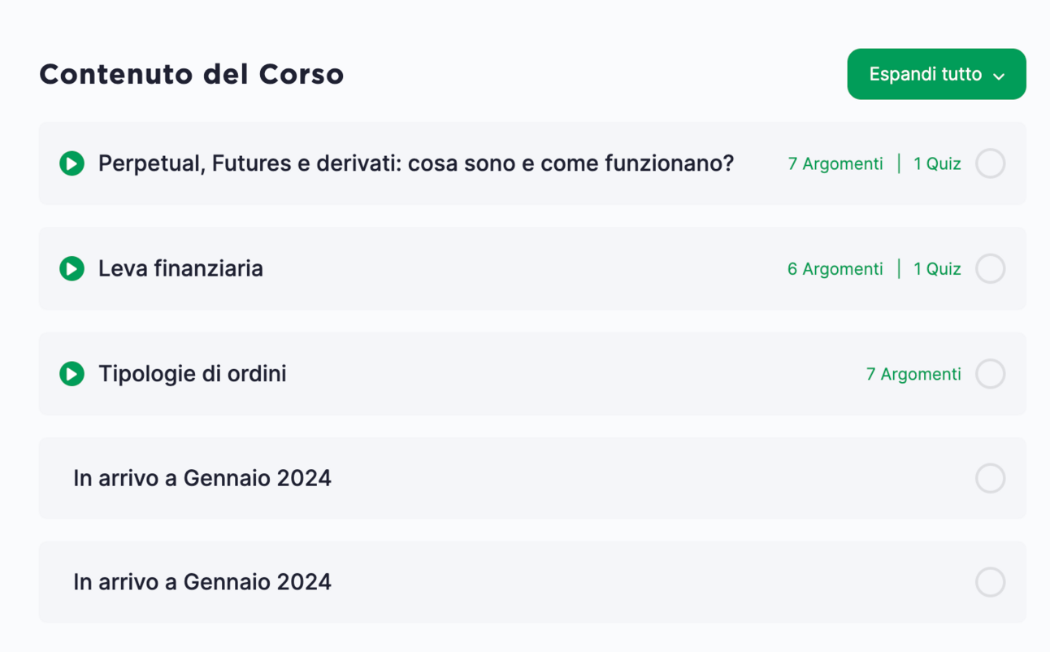Click 7 Argomenti in Perpetual, Futures row
Image resolution: width=1050 pixels, height=652 pixels.
[x=835, y=164]
